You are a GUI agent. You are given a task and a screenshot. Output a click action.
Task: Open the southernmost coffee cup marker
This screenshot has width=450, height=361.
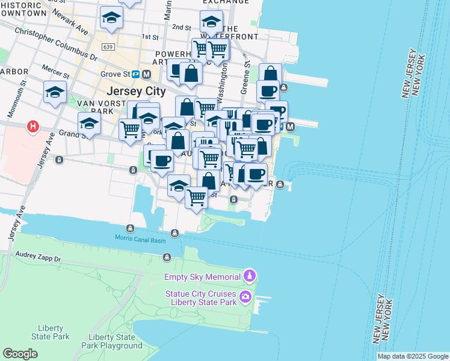pos(256,175)
